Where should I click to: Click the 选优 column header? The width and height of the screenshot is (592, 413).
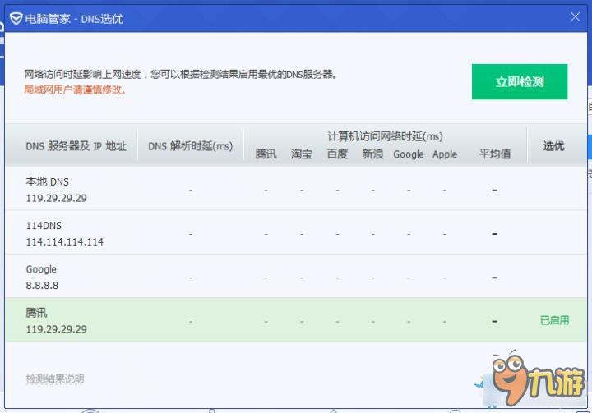point(554,146)
